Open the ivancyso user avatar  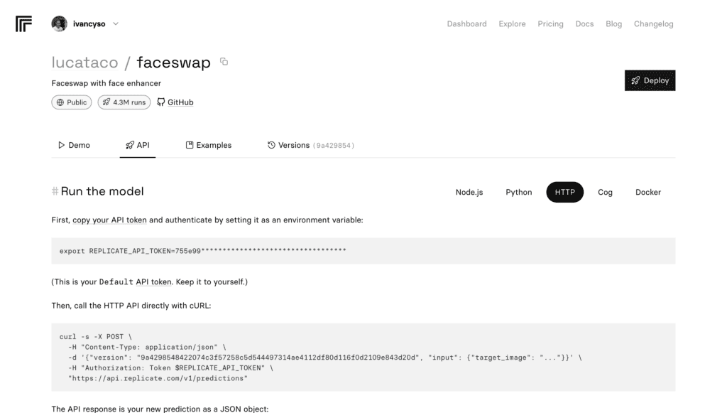pos(60,23)
